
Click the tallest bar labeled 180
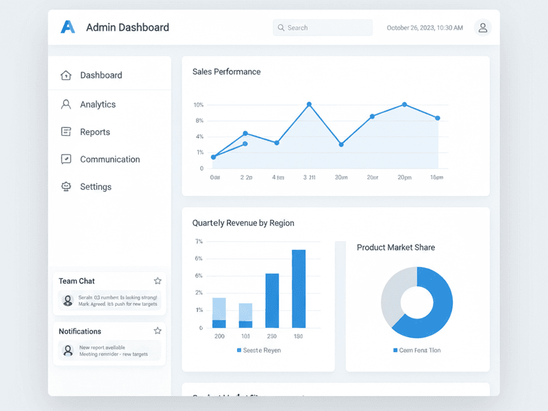pyautogui.click(x=299, y=288)
